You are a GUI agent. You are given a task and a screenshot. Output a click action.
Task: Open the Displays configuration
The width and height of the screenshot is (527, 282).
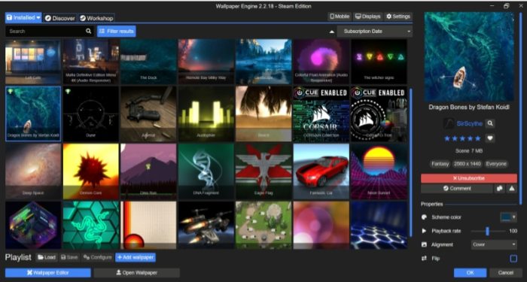click(x=368, y=17)
